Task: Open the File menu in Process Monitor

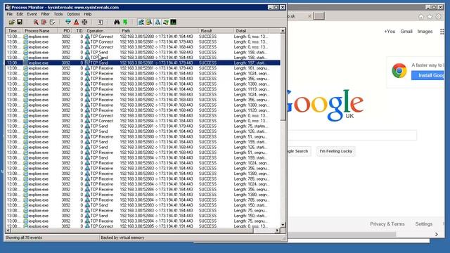Action: 9,14
